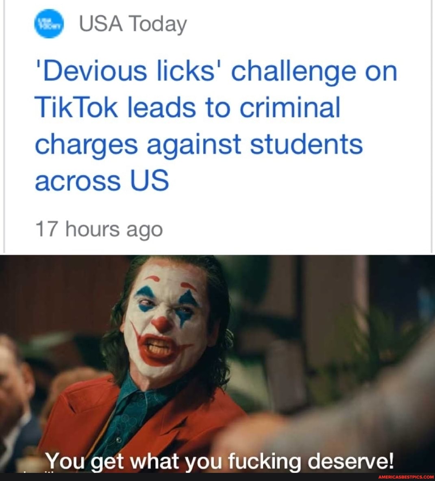Click the '17 hours ago' timestamp
435x481 pixels.
pyautogui.click(x=99, y=230)
